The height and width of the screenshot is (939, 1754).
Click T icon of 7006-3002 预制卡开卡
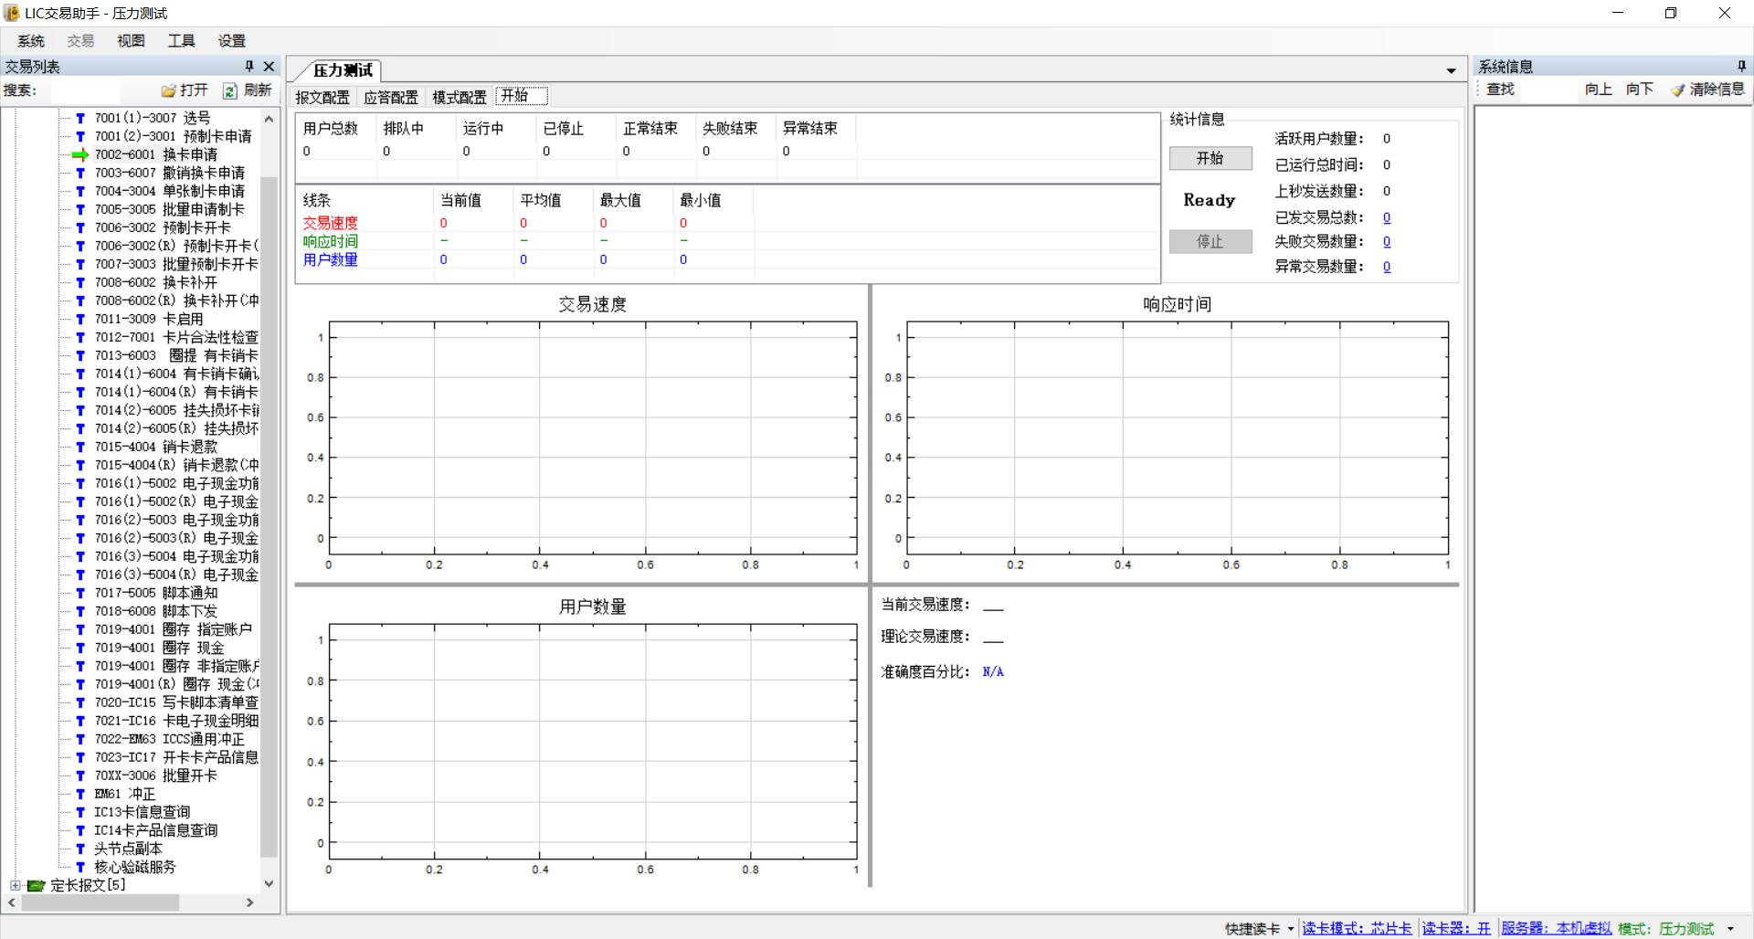[80, 227]
